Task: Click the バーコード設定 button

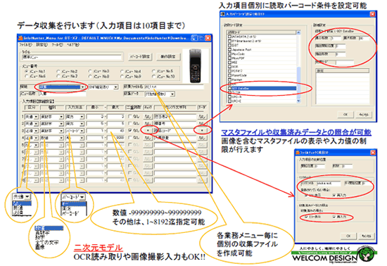Action: [x=140, y=56]
